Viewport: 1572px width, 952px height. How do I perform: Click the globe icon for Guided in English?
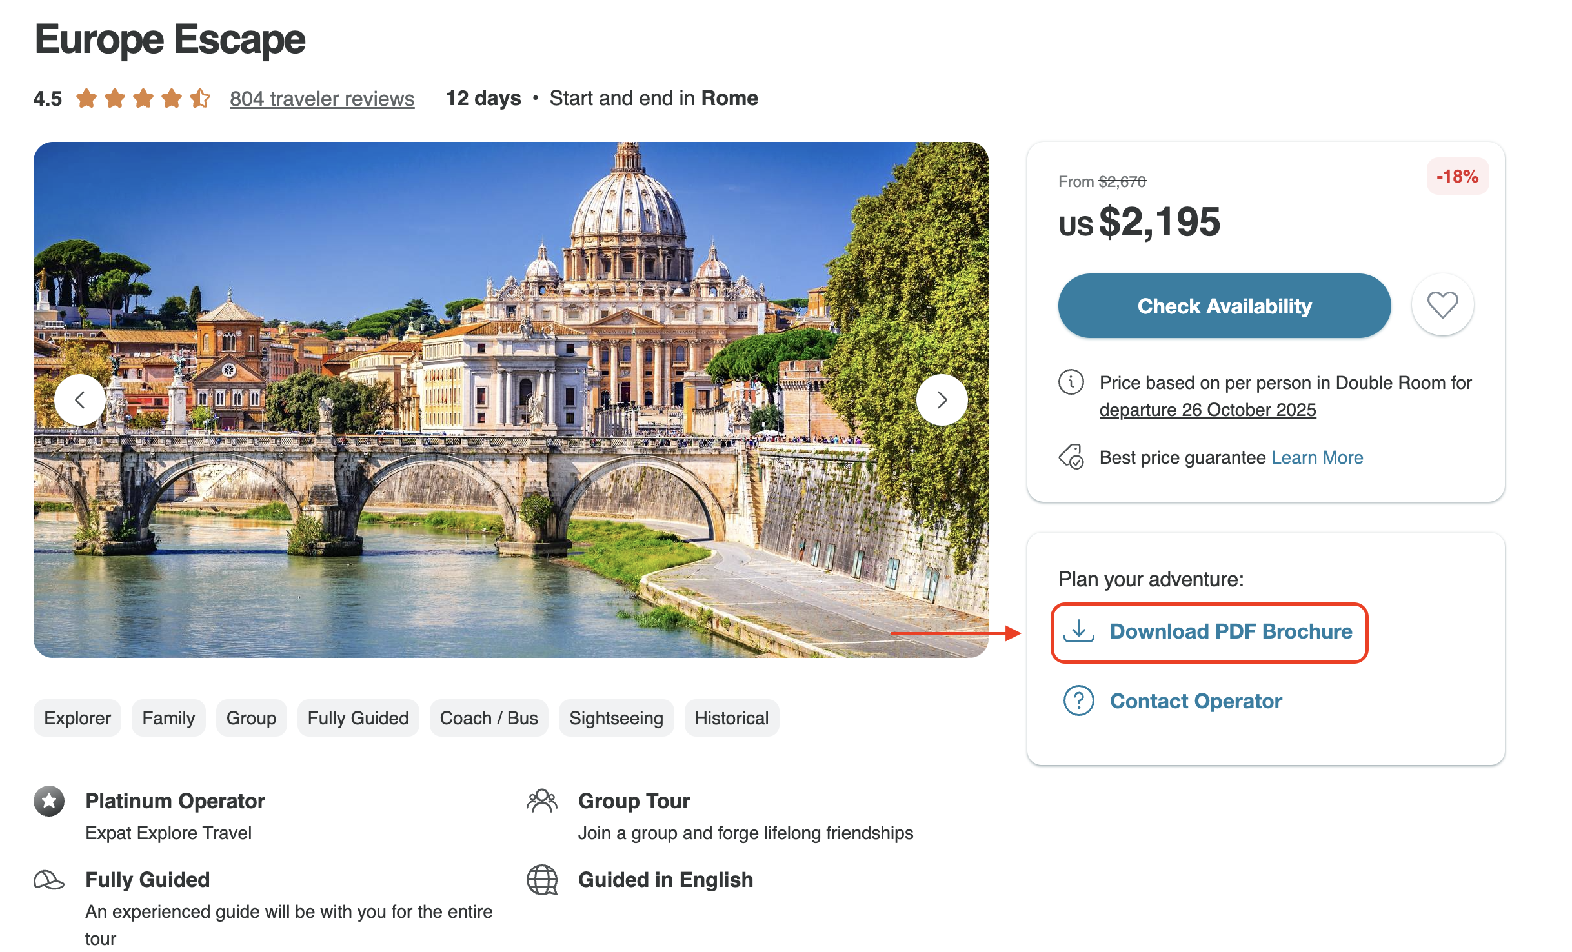(x=542, y=880)
